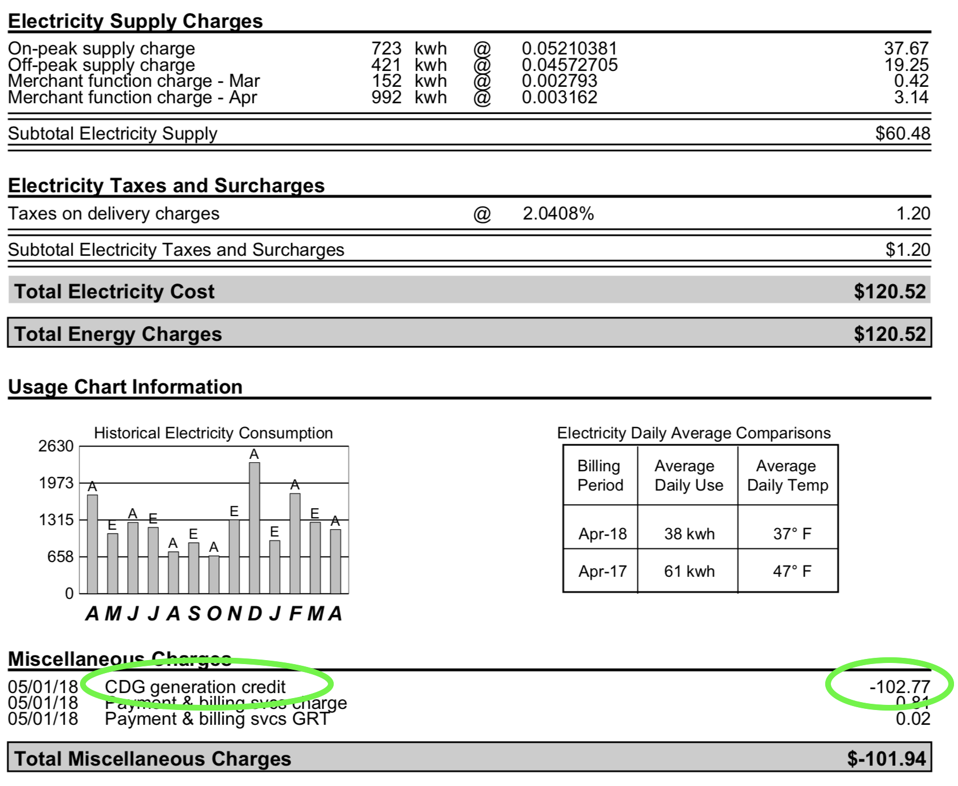
Task: Select the 'Subtotal Electricity Supply' label
Action: click(x=112, y=134)
